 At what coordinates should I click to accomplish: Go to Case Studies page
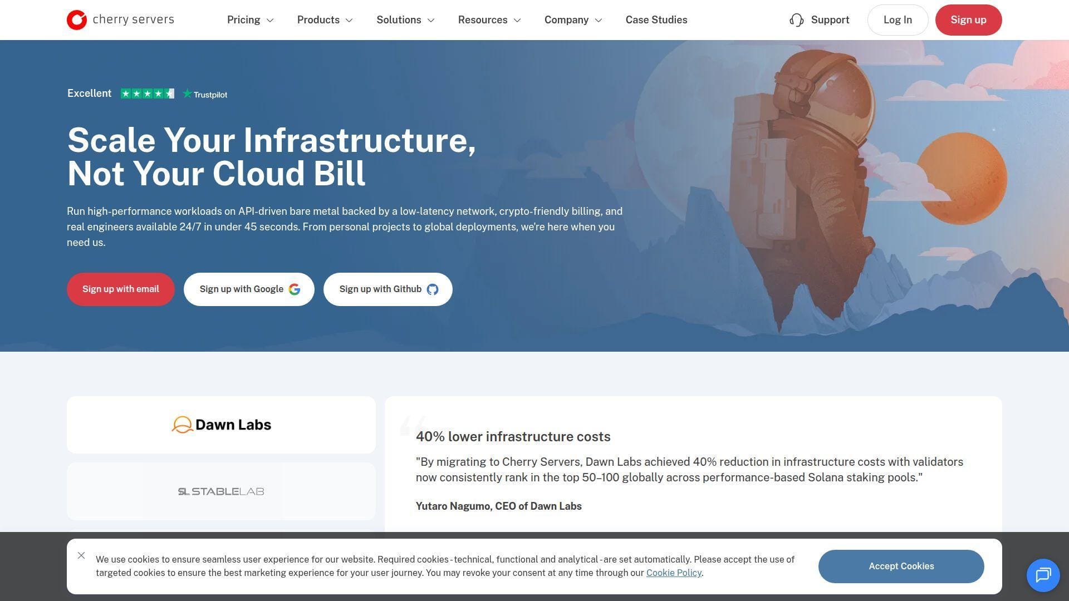click(656, 20)
